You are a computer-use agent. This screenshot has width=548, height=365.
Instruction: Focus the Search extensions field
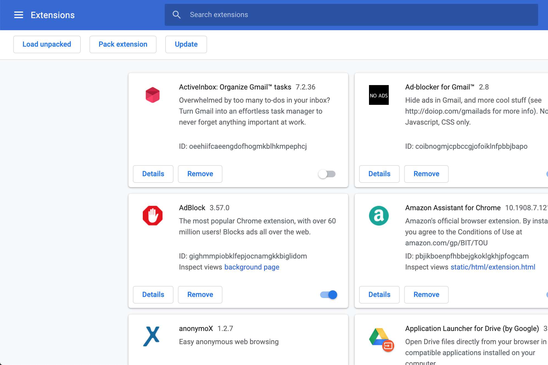click(351, 15)
